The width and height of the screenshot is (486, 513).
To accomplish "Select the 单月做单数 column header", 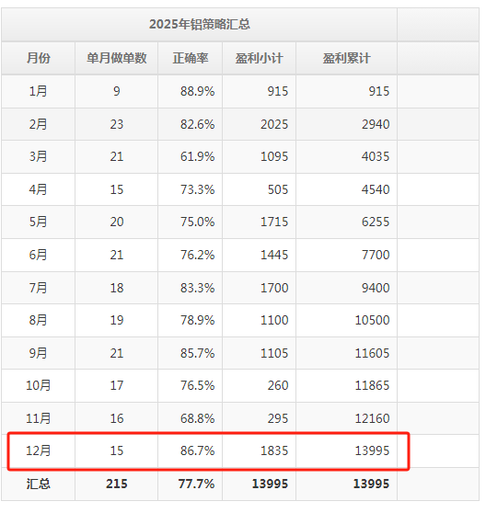I will coord(118,59).
